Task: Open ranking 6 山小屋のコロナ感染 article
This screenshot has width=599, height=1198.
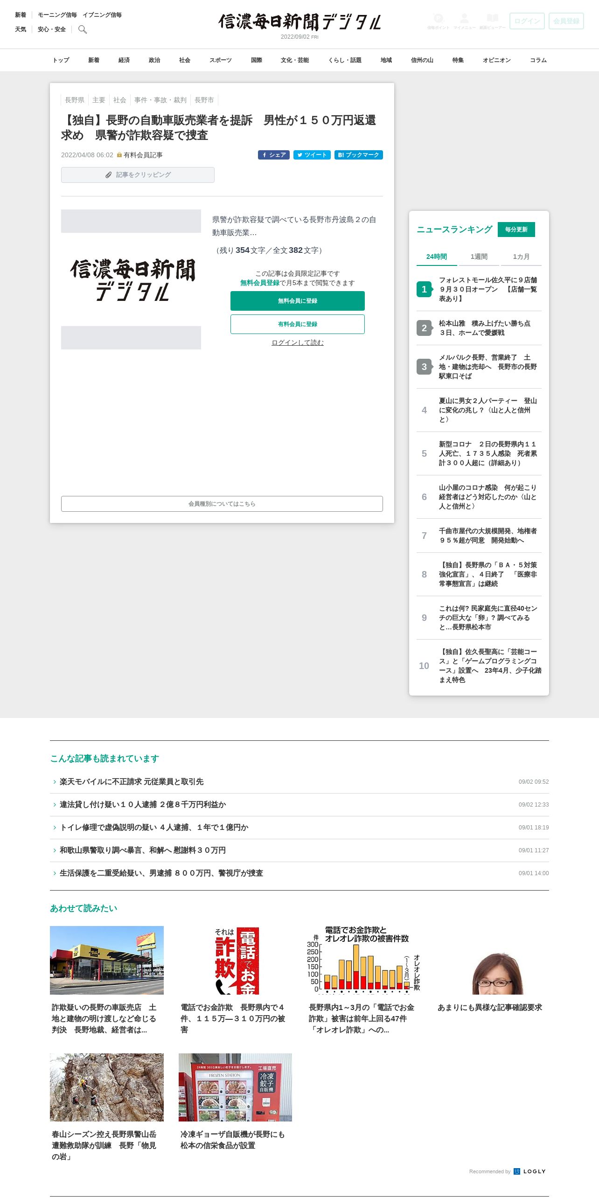Action: pyautogui.click(x=479, y=497)
